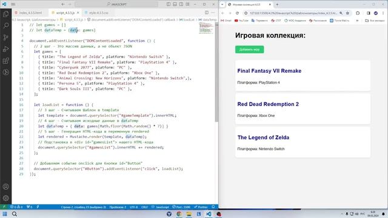Open editor More Actions ellipsis
The image size is (388, 218).
213,13
